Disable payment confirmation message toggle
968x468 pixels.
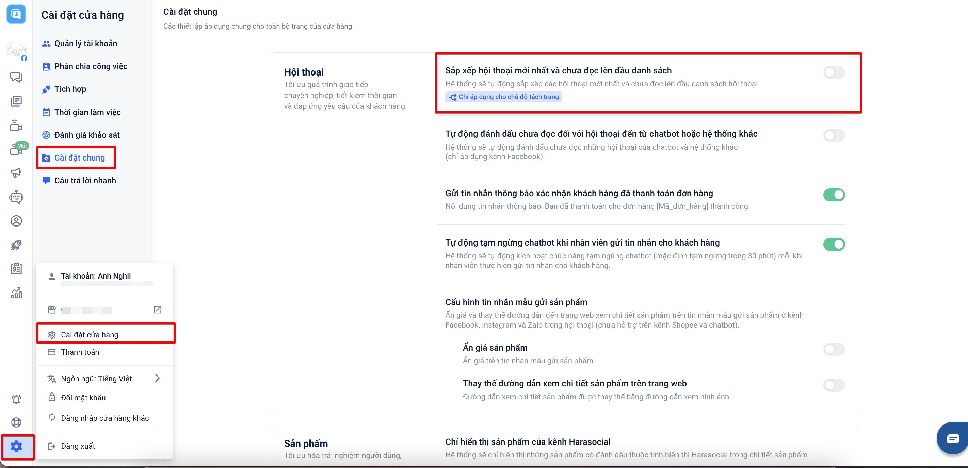[x=834, y=195]
